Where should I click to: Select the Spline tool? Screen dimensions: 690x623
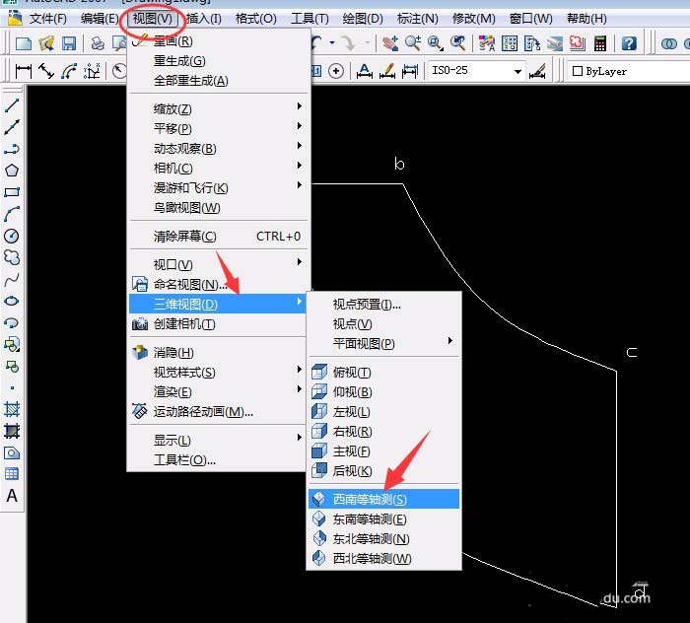coord(12,279)
